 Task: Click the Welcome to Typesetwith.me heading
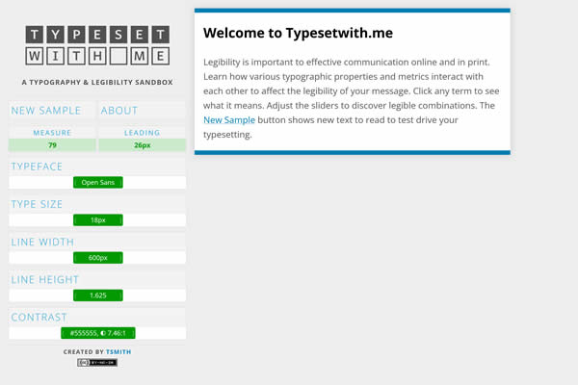click(298, 33)
